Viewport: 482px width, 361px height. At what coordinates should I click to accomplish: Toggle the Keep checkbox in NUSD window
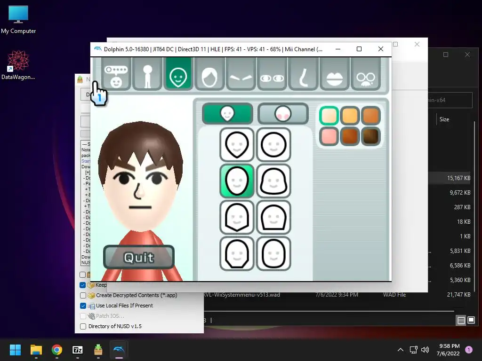83,285
